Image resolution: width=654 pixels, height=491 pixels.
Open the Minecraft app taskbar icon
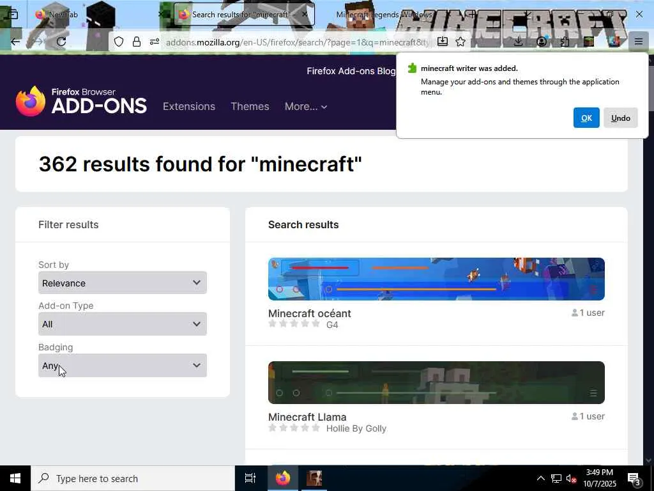314,478
